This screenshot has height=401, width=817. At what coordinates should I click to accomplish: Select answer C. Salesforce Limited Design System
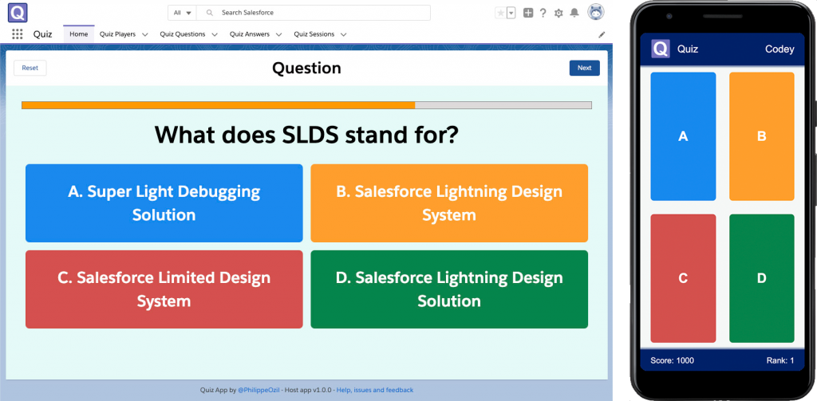point(164,289)
